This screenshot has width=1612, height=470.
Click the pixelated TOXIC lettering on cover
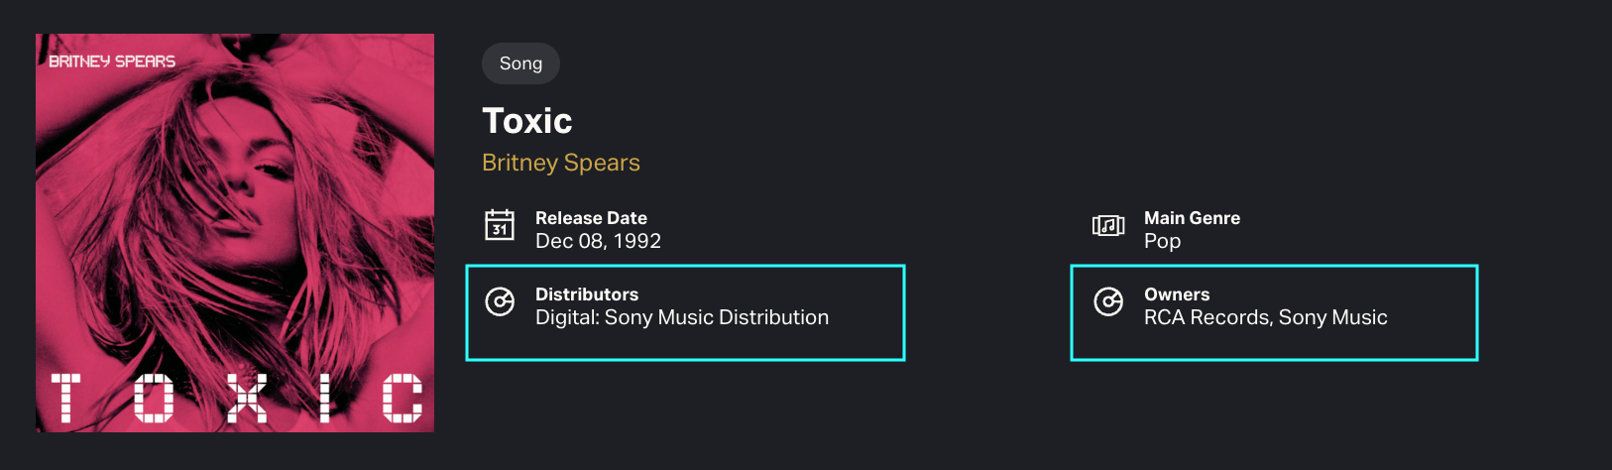click(236, 398)
